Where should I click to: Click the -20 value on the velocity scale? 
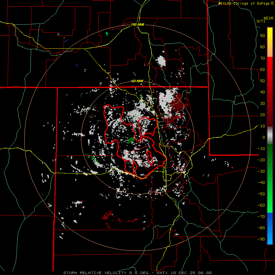point(261,160)
